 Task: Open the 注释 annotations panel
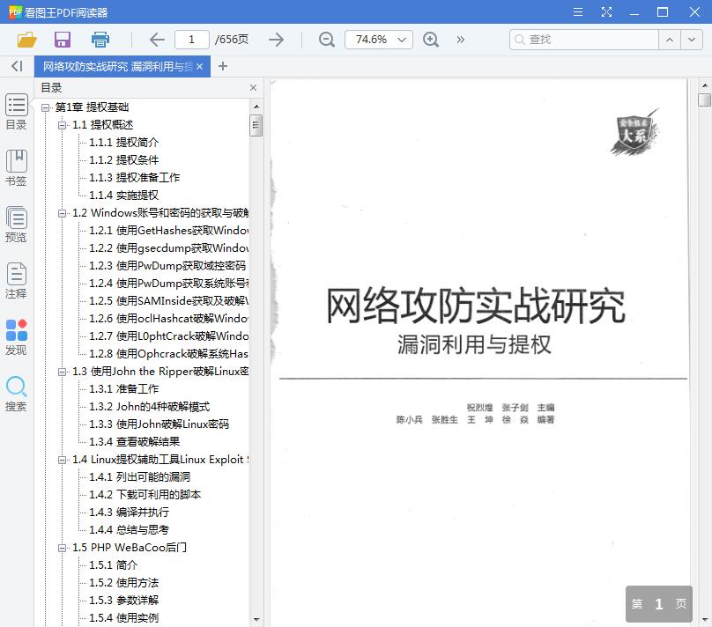[16, 280]
